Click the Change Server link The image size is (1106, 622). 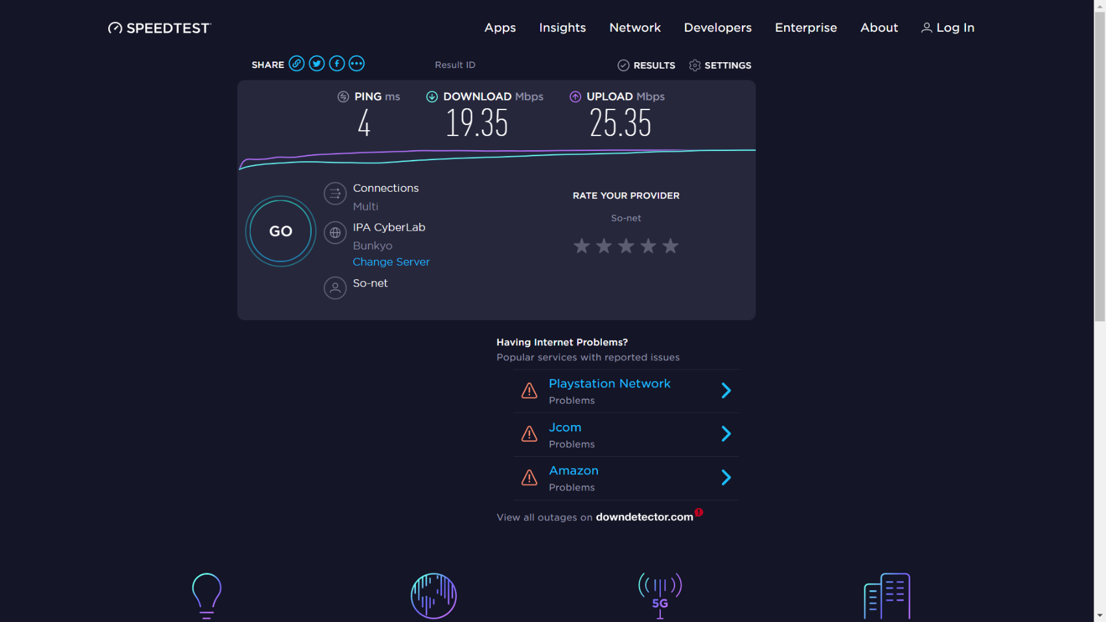tap(391, 262)
